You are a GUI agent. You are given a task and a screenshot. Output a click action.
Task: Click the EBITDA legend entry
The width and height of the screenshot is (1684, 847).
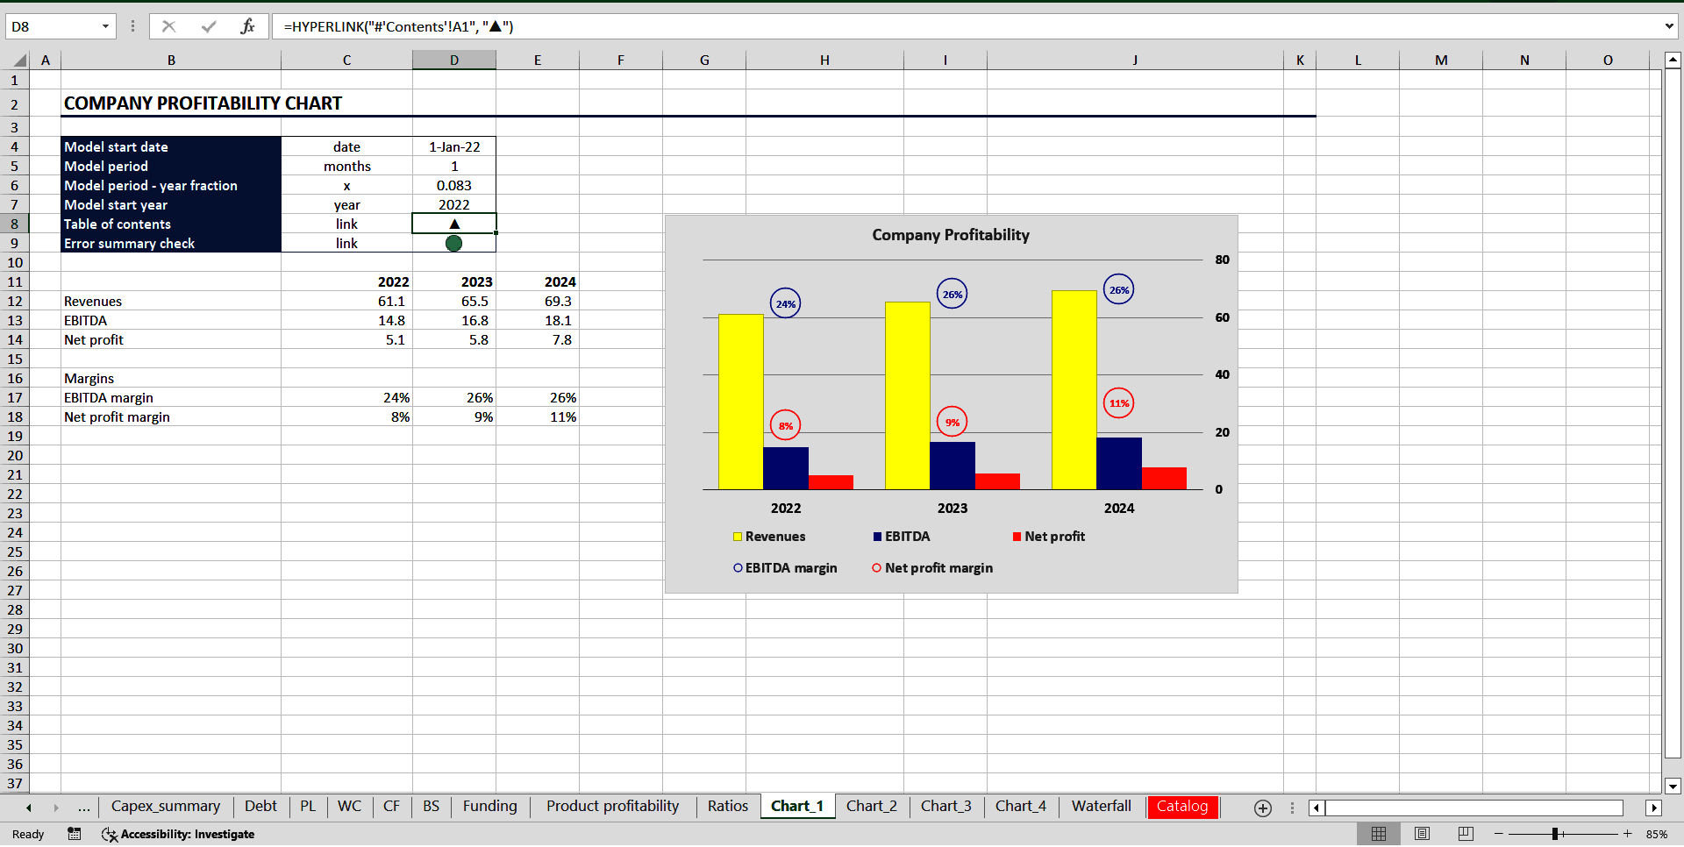coord(902,537)
